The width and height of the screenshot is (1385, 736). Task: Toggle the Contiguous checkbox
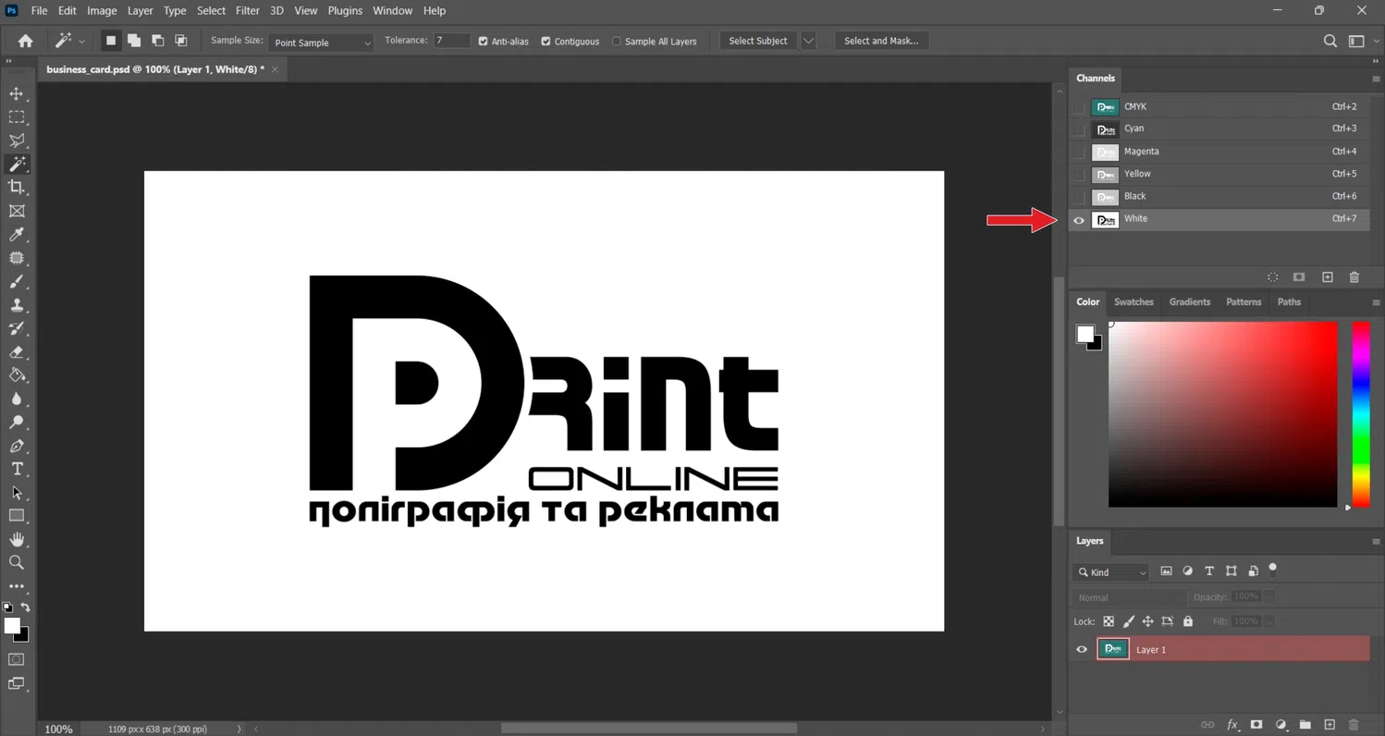(545, 41)
